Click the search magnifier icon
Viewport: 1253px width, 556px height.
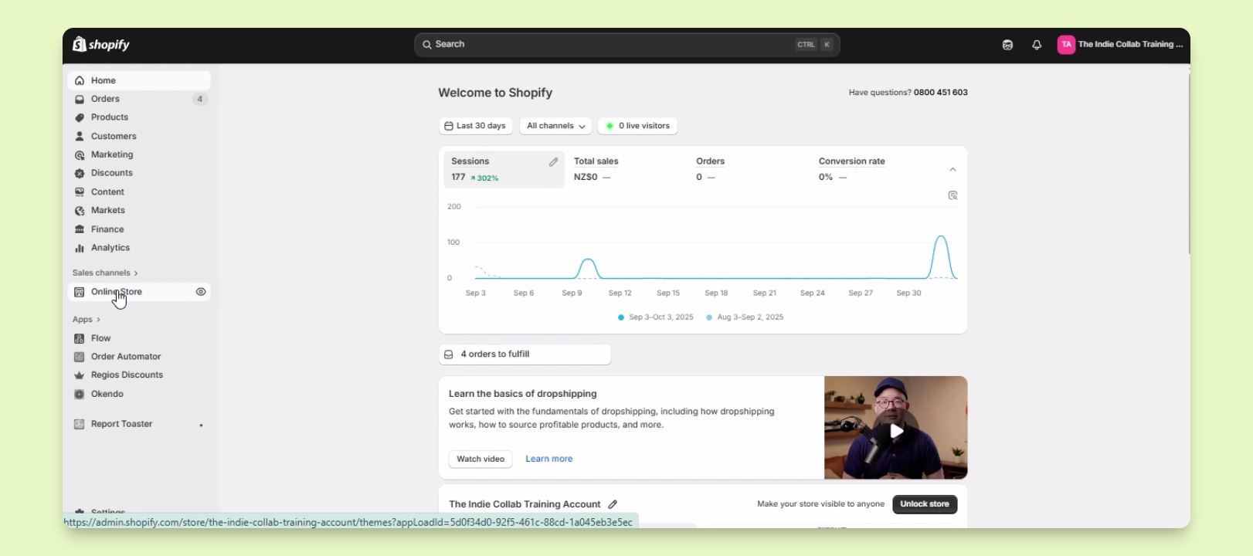click(x=426, y=45)
